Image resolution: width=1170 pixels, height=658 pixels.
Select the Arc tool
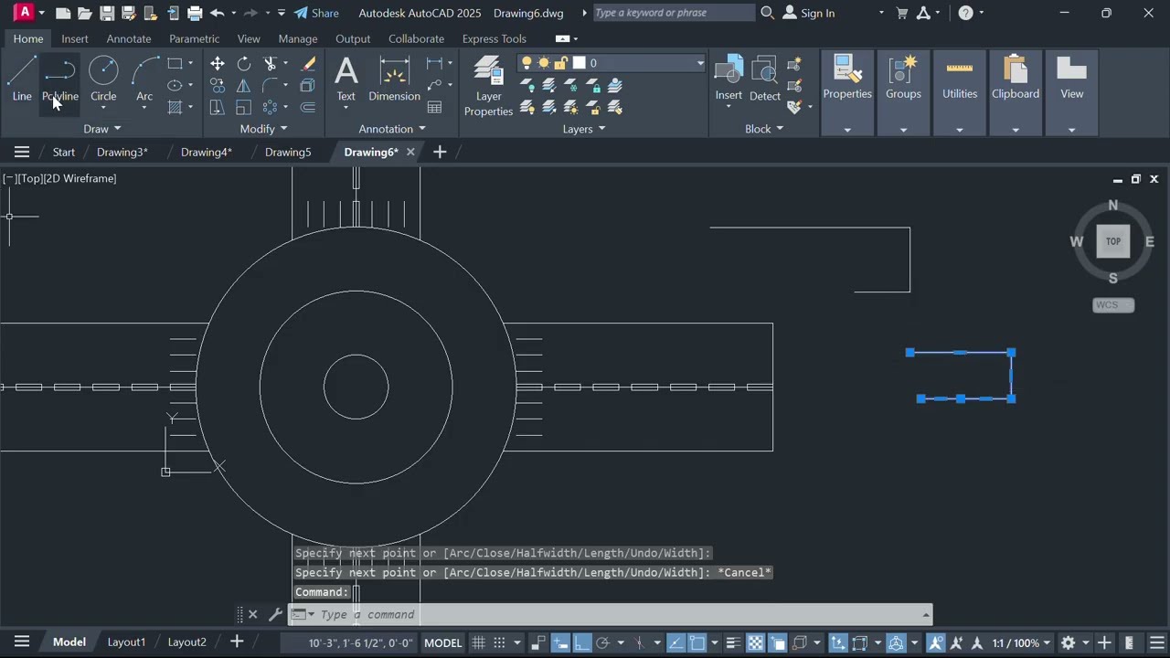144,79
